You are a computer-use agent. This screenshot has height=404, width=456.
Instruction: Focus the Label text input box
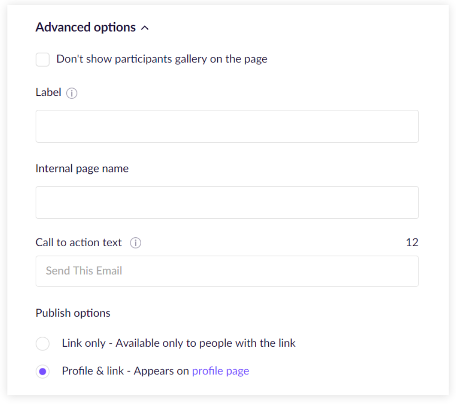pyautogui.click(x=227, y=126)
